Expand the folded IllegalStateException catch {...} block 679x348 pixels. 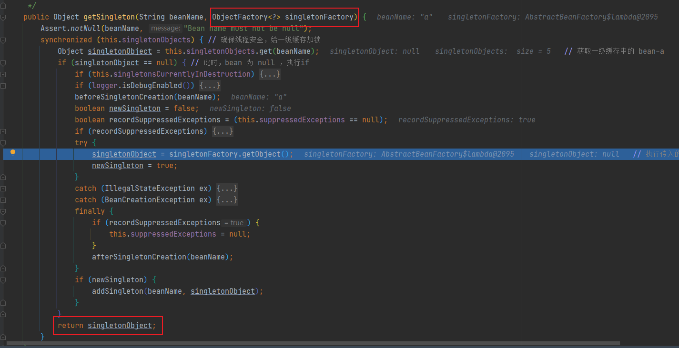point(227,189)
